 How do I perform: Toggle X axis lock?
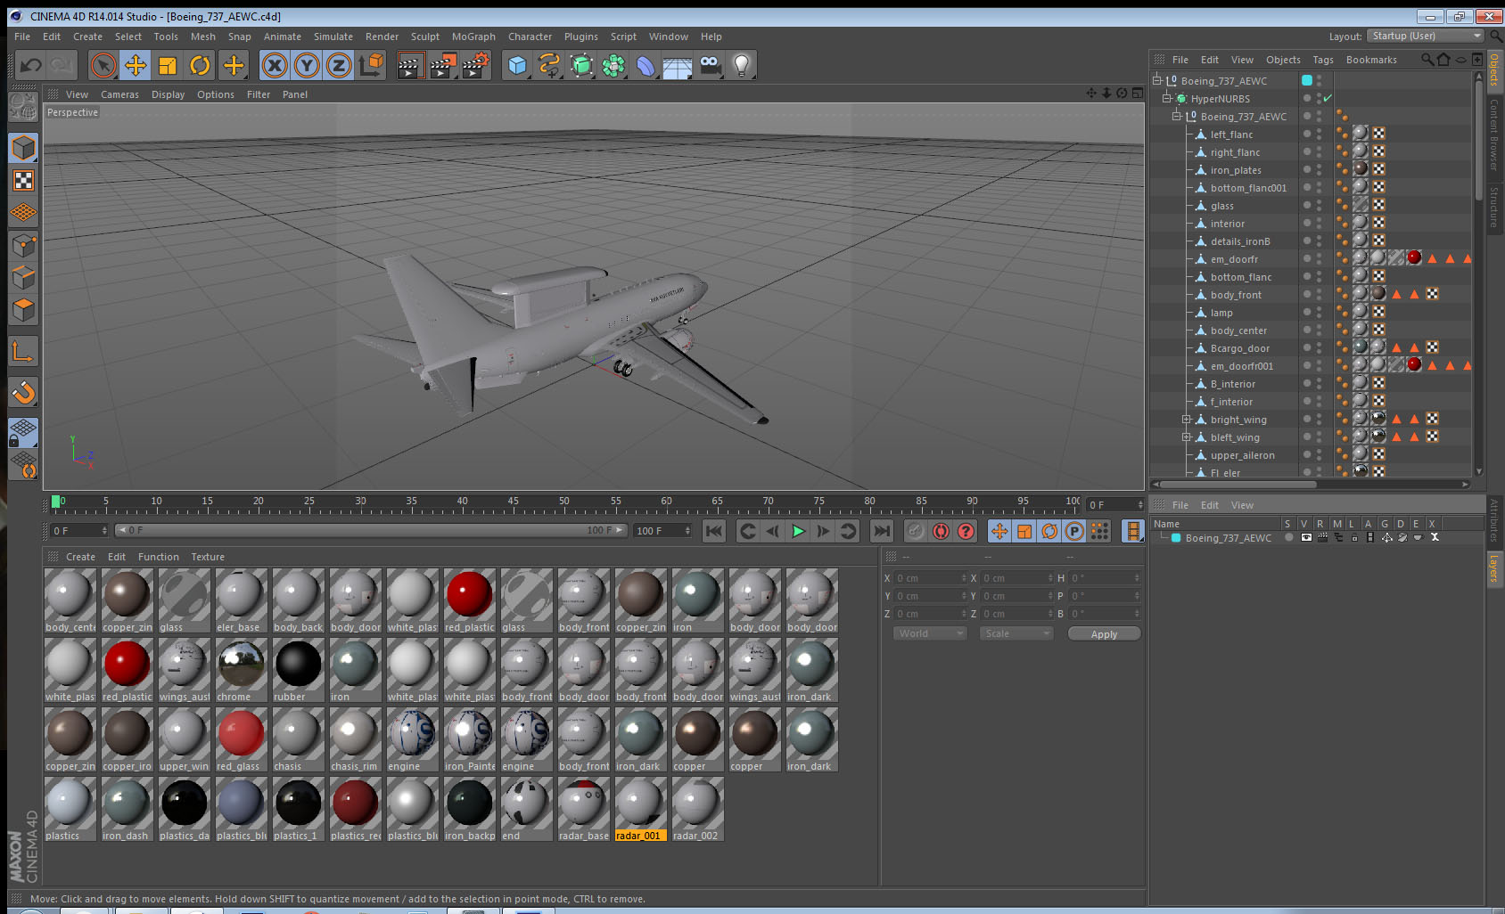coord(275,65)
